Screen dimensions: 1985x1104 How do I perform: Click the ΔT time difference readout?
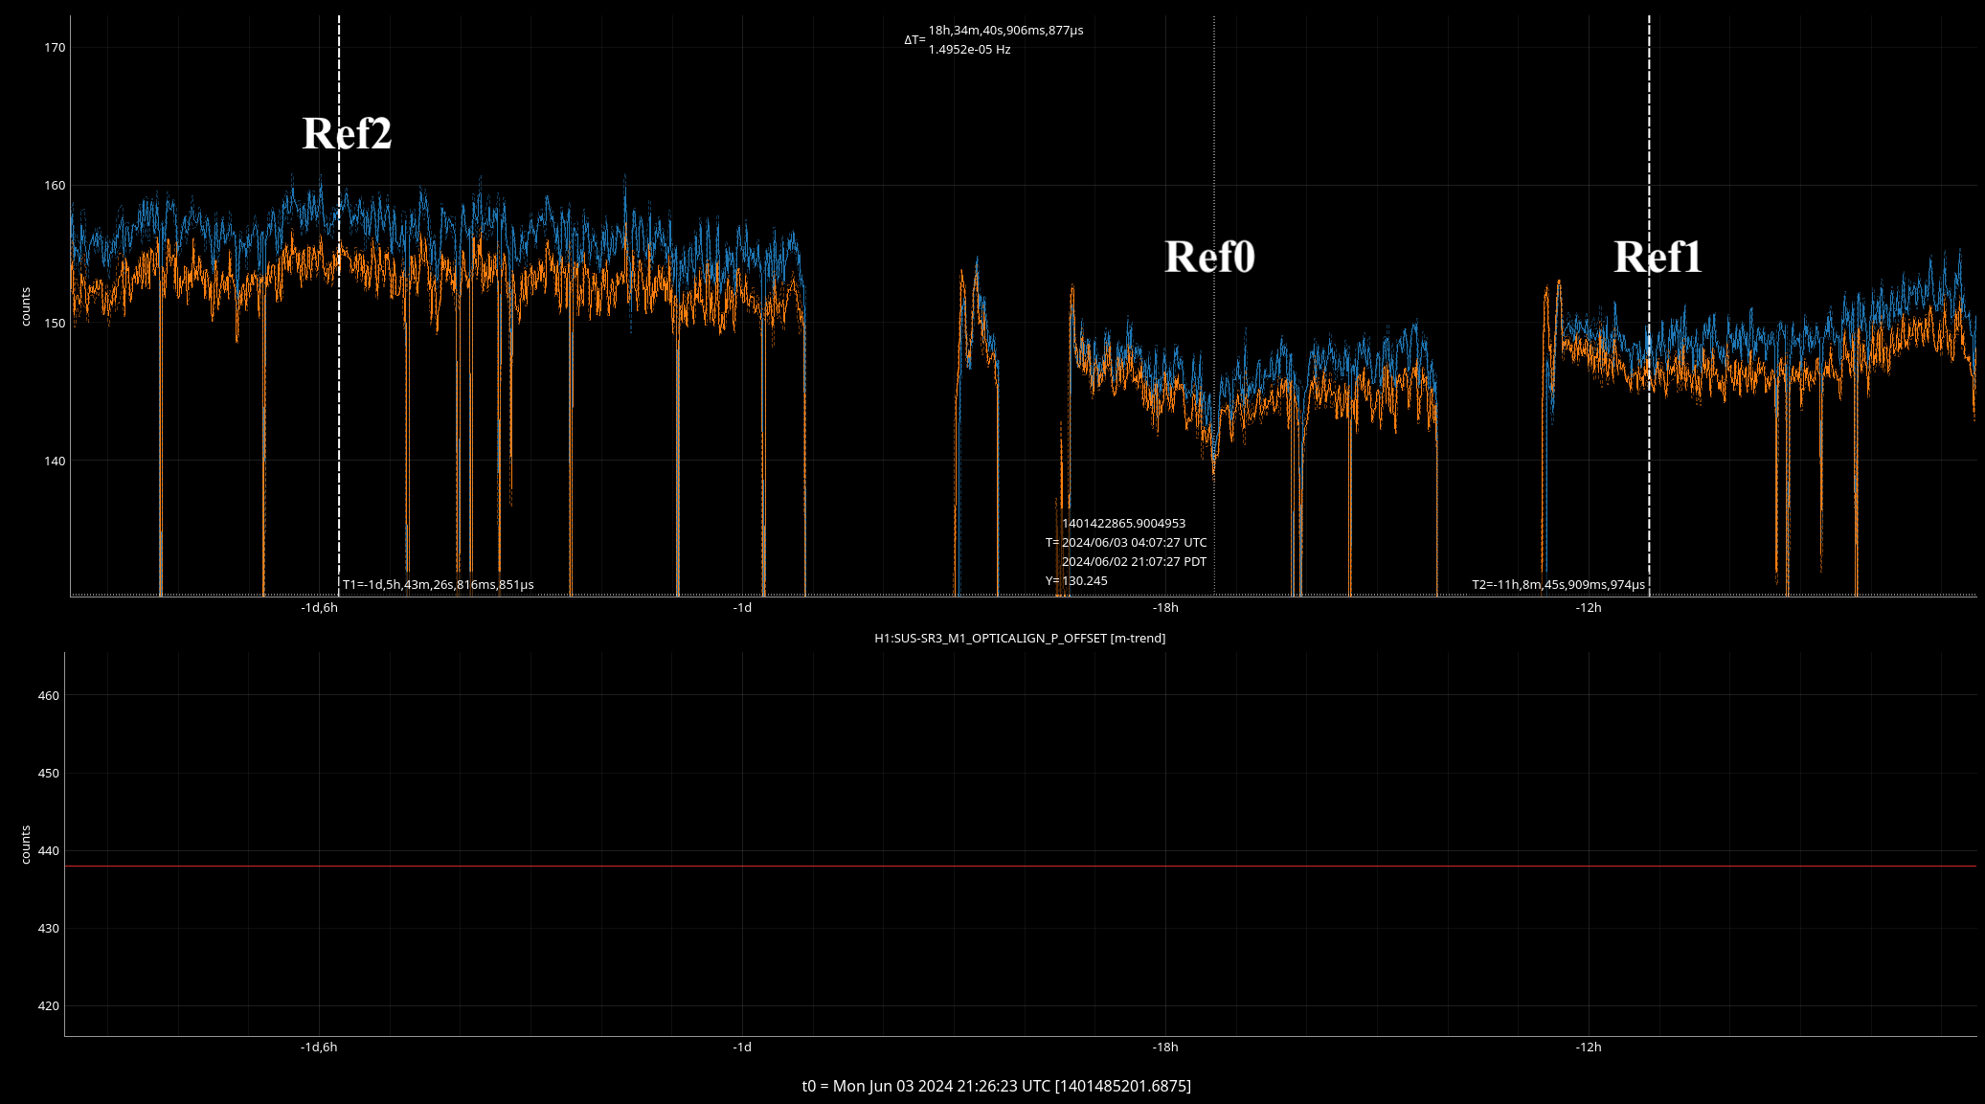tap(1005, 31)
